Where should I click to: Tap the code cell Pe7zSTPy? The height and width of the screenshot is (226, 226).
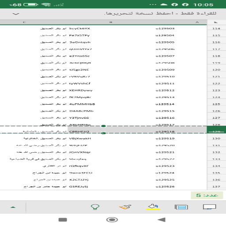(x=79, y=35)
